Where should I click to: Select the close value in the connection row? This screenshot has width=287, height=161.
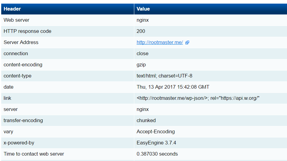(142, 54)
